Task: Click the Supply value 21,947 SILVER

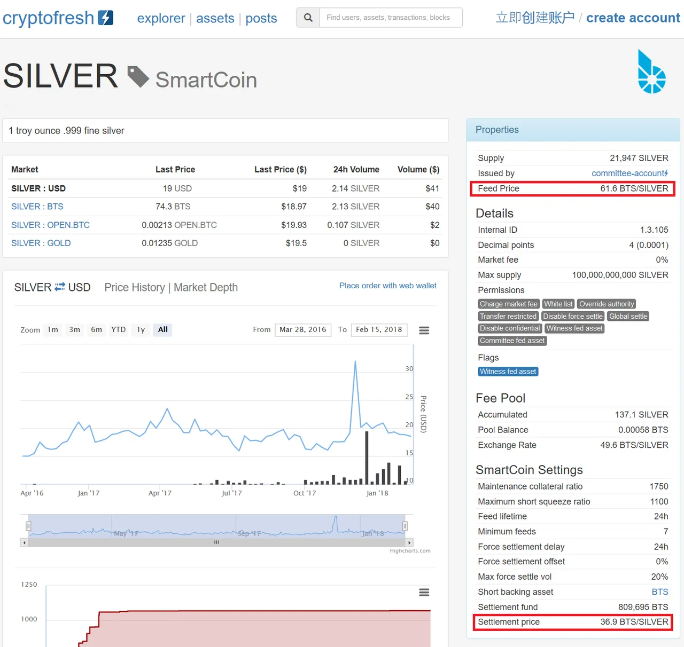Action: [639, 159]
